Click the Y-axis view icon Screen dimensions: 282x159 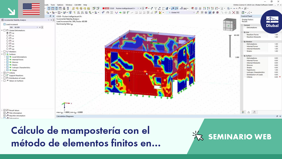(208, 8)
